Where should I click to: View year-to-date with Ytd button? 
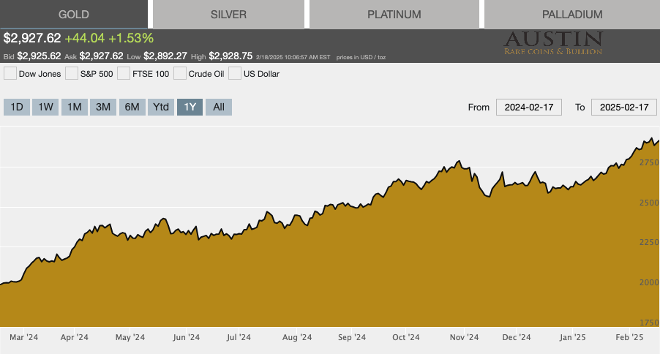coord(161,107)
